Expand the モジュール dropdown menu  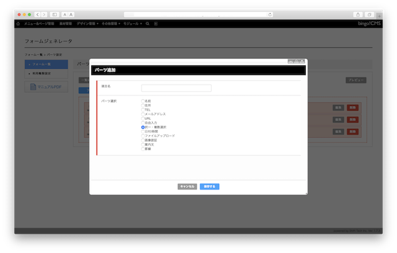132,24
